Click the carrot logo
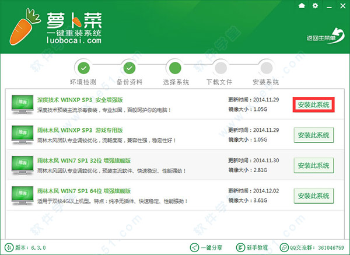 [24, 27]
